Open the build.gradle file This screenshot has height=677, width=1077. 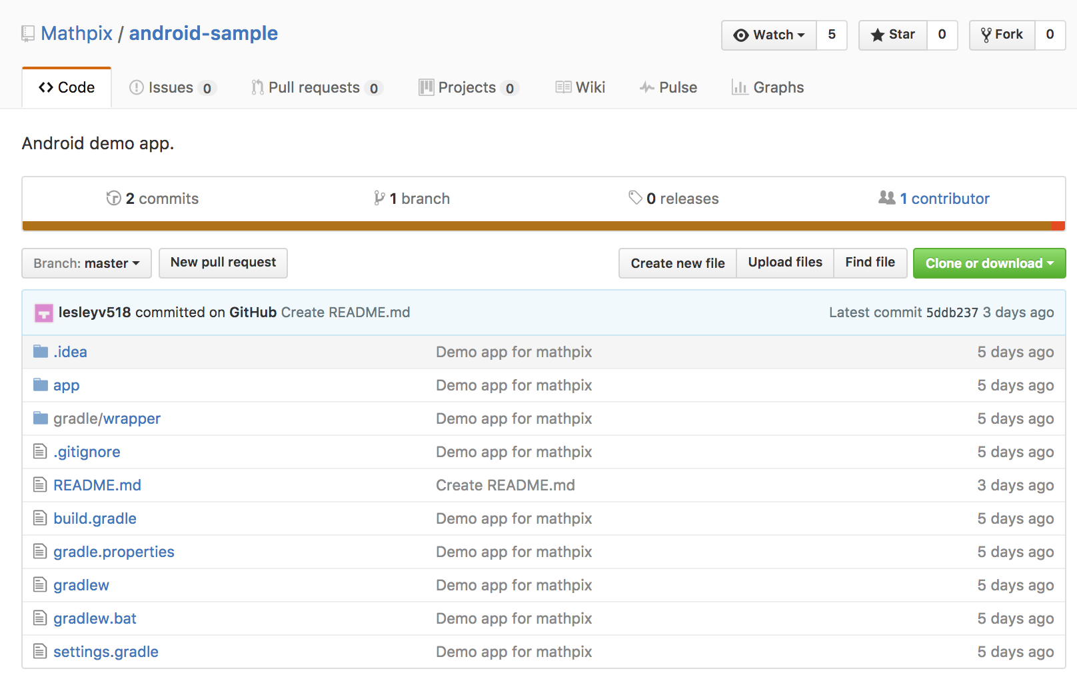[95, 518]
